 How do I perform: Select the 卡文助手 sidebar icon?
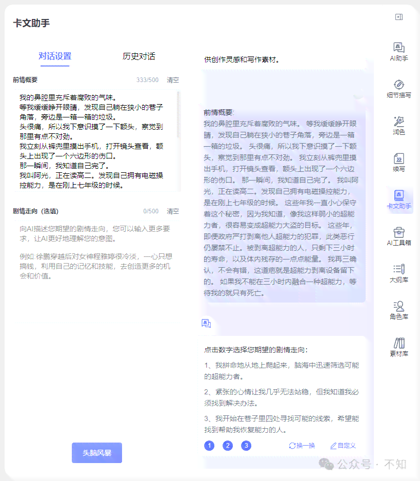pyautogui.click(x=399, y=199)
